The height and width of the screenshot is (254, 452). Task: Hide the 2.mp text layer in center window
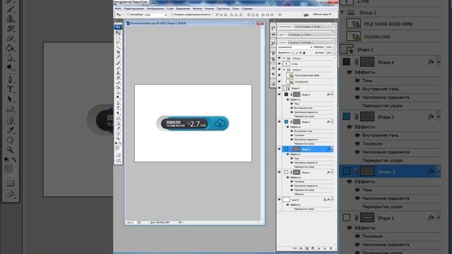click(x=279, y=64)
